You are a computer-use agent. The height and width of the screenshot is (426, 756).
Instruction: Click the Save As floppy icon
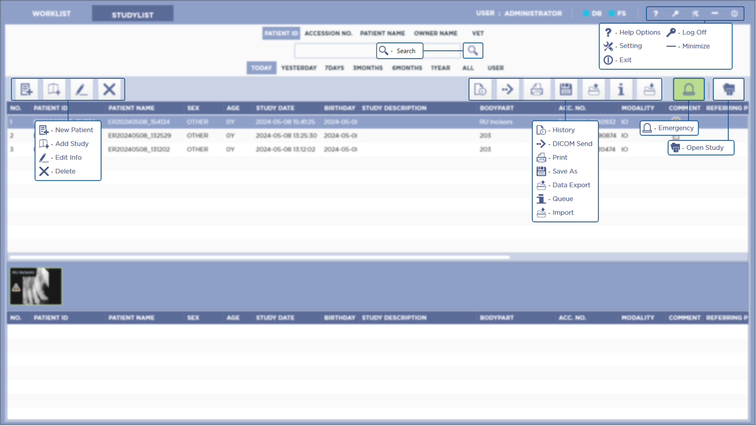click(x=565, y=90)
